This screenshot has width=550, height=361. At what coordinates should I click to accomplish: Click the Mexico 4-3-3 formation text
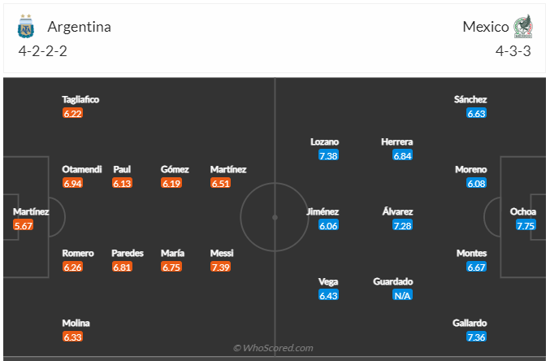click(x=513, y=50)
